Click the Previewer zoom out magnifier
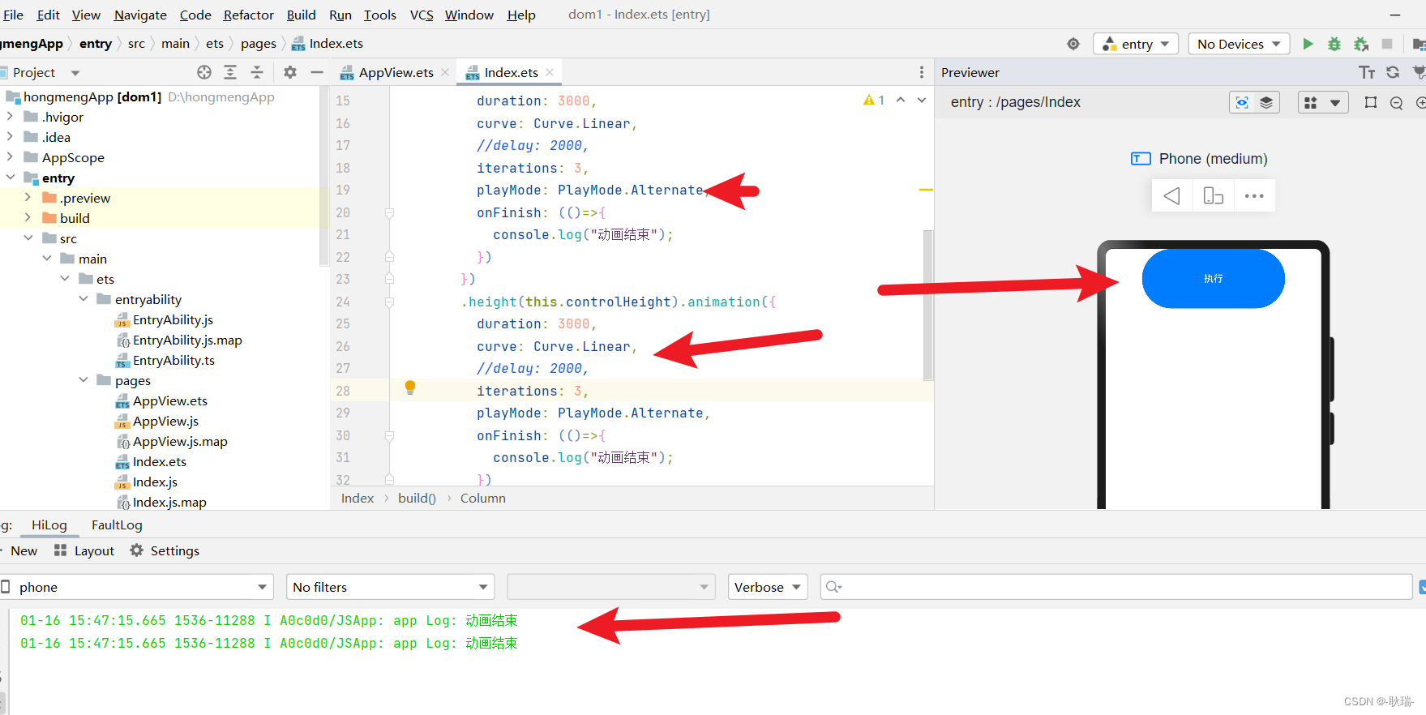Viewport: 1426px width, 715px height. (1396, 103)
